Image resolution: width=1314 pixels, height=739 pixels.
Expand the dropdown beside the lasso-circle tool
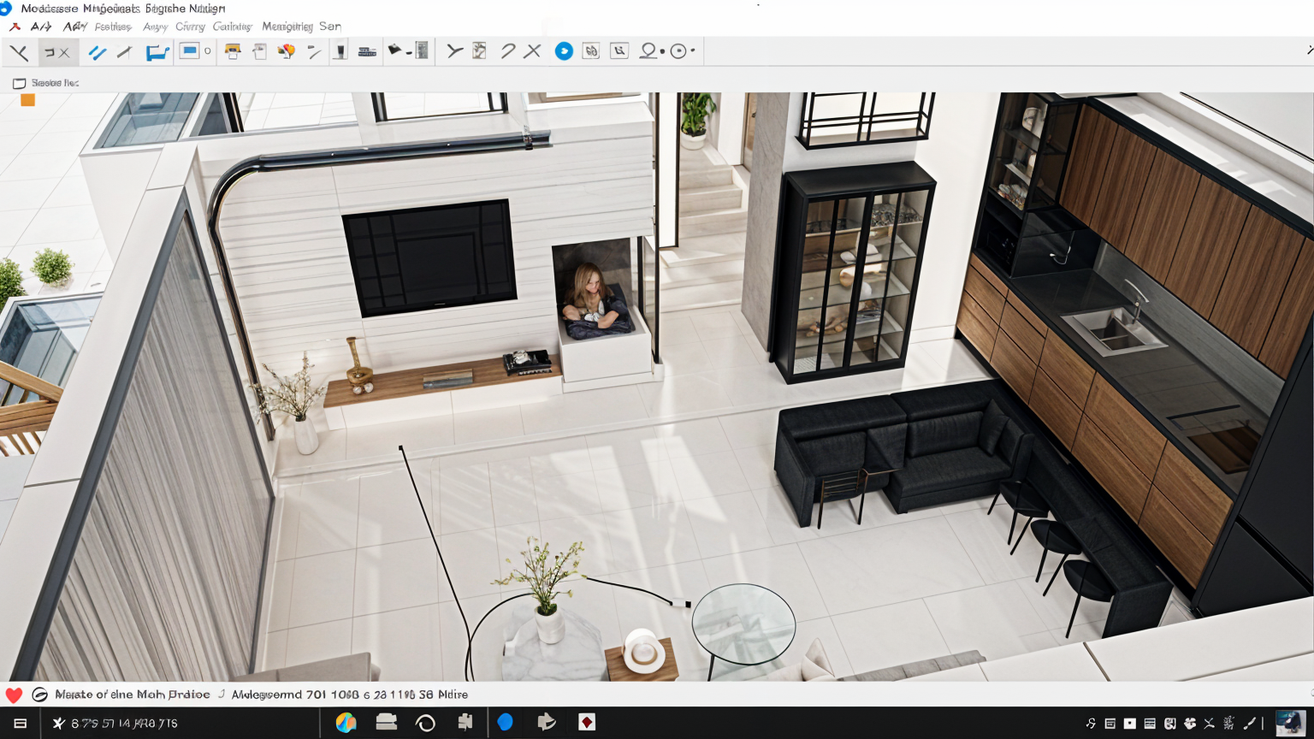(x=662, y=51)
